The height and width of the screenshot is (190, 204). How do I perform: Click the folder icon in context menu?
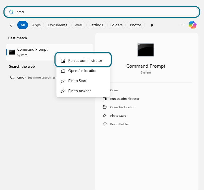coord(63,71)
